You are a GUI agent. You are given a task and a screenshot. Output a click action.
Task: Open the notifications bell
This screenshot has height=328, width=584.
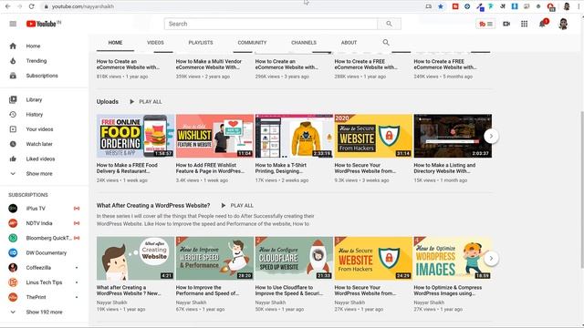(x=543, y=24)
